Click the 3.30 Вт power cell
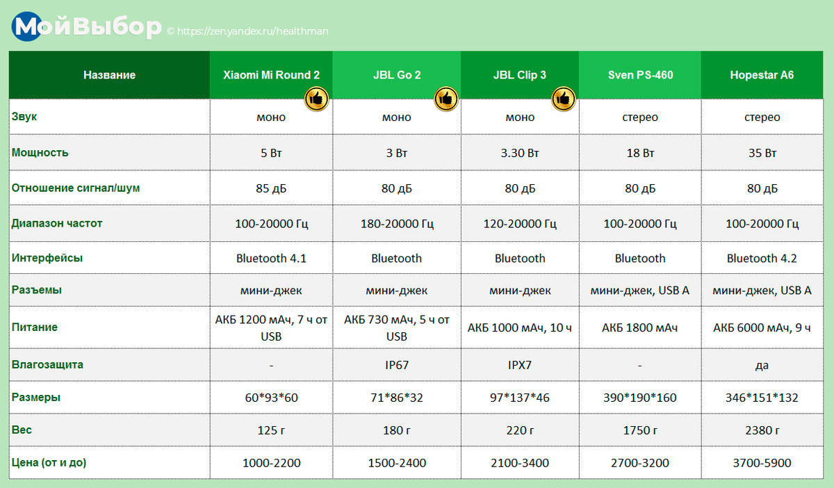This screenshot has height=488, width=834. tap(520, 153)
